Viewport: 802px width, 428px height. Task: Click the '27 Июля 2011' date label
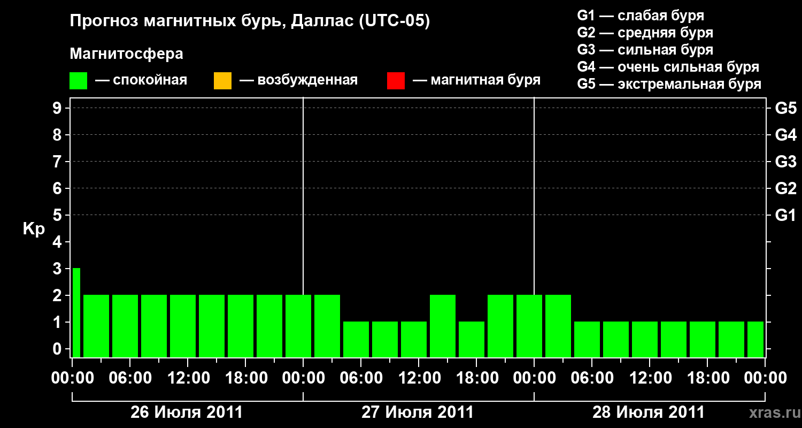pos(418,412)
